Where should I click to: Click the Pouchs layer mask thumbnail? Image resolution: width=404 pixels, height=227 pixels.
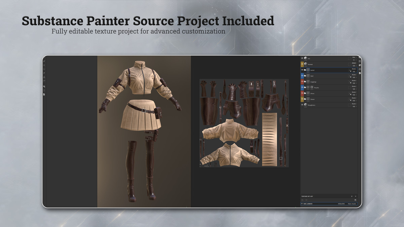tap(312, 87)
